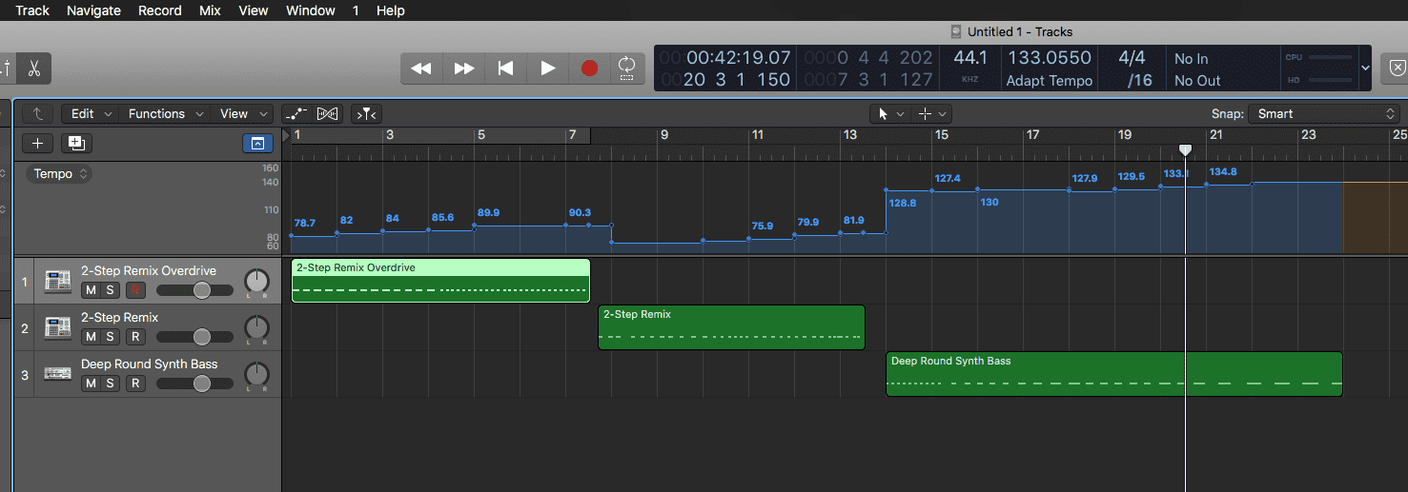Open the Window menu
Image resolution: width=1408 pixels, height=492 pixels.
311,10
